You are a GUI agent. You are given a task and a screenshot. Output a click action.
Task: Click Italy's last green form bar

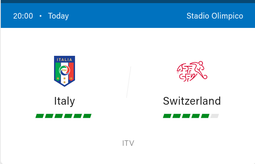click(x=87, y=116)
